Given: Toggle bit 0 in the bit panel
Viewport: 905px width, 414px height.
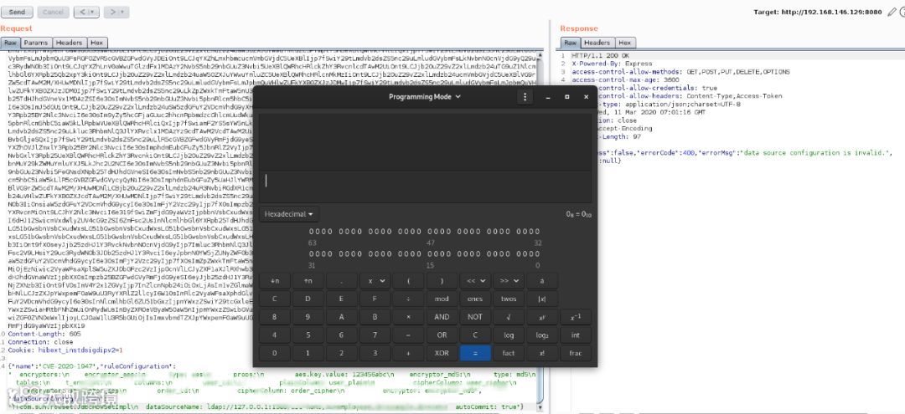Looking at the screenshot, I should tap(537, 254).
